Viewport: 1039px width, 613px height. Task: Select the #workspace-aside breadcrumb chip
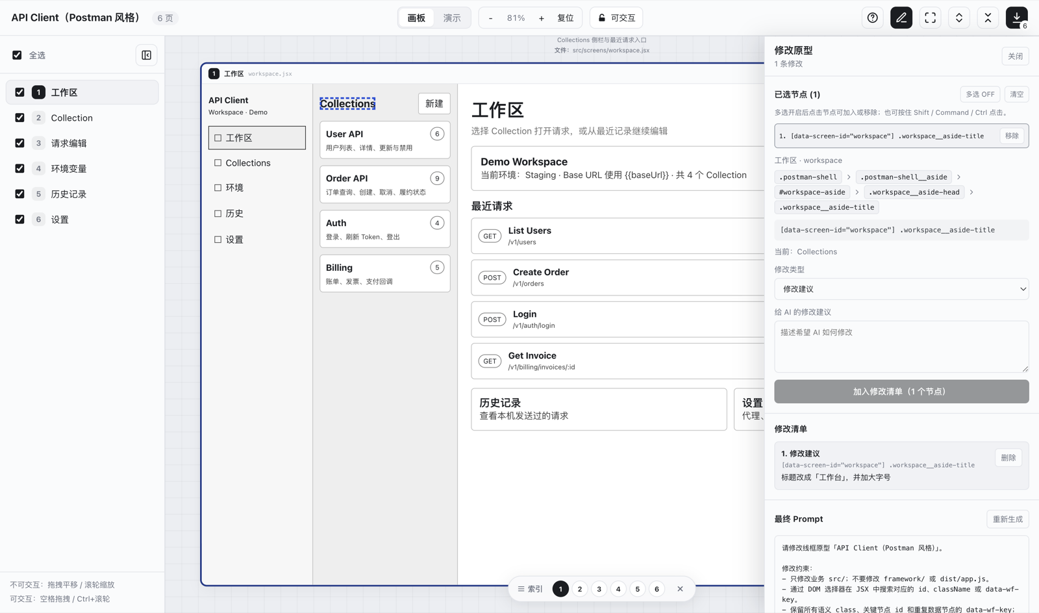[812, 192]
